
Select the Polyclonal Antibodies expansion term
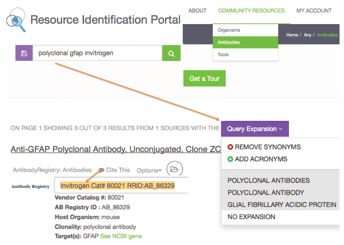click(x=269, y=180)
